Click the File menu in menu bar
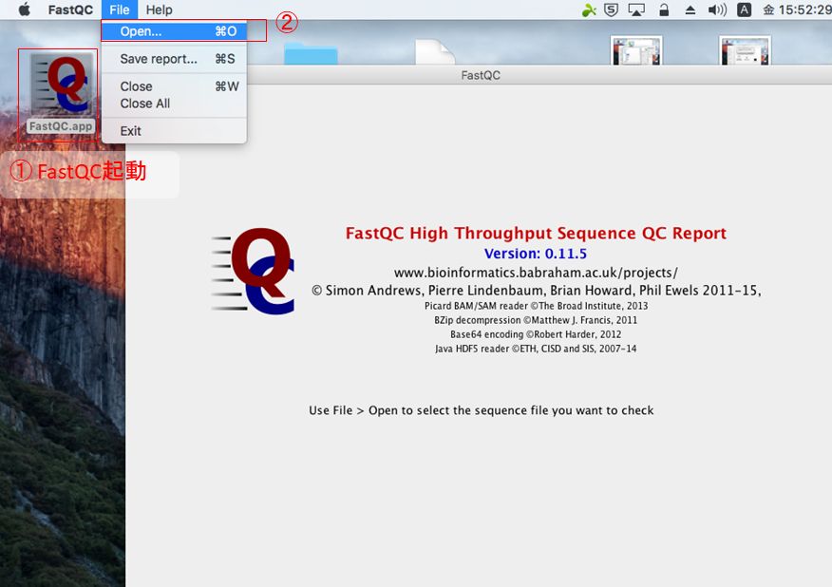832x587 pixels. point(120,9)
